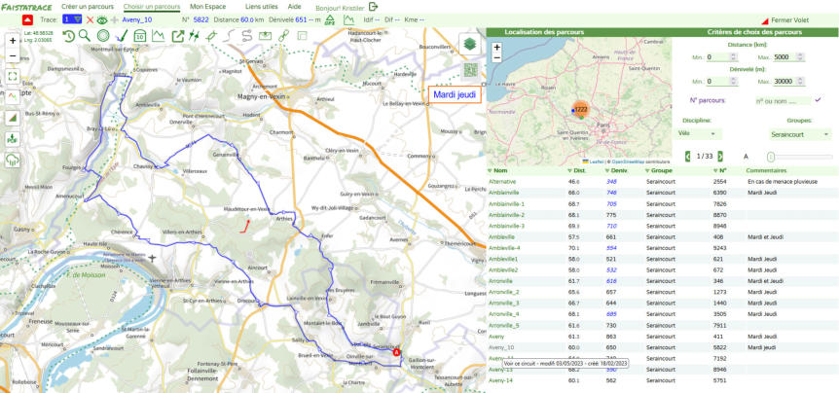Image resolution: width=839 pixels, height=393 pixels.
Task: Click the history clock icon in toolbar
Action: [69, 37]
